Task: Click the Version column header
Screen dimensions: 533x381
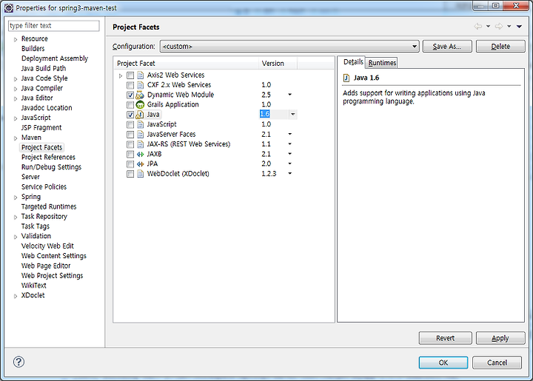Action: [278, 63]
